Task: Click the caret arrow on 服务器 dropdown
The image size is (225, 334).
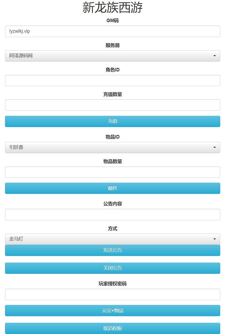Action: pyautogui.click(x=214, y=56)
